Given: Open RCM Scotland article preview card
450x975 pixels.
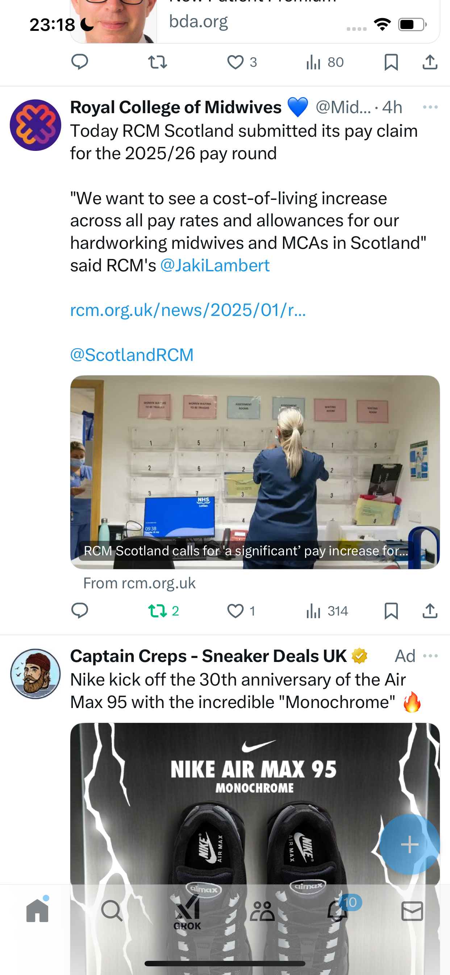Looking at the screenshot, I should tap(255, 472).
